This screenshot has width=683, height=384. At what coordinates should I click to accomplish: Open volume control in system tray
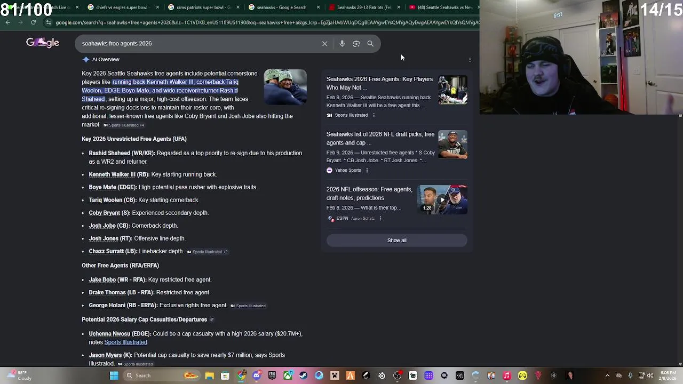pos(650,375)
